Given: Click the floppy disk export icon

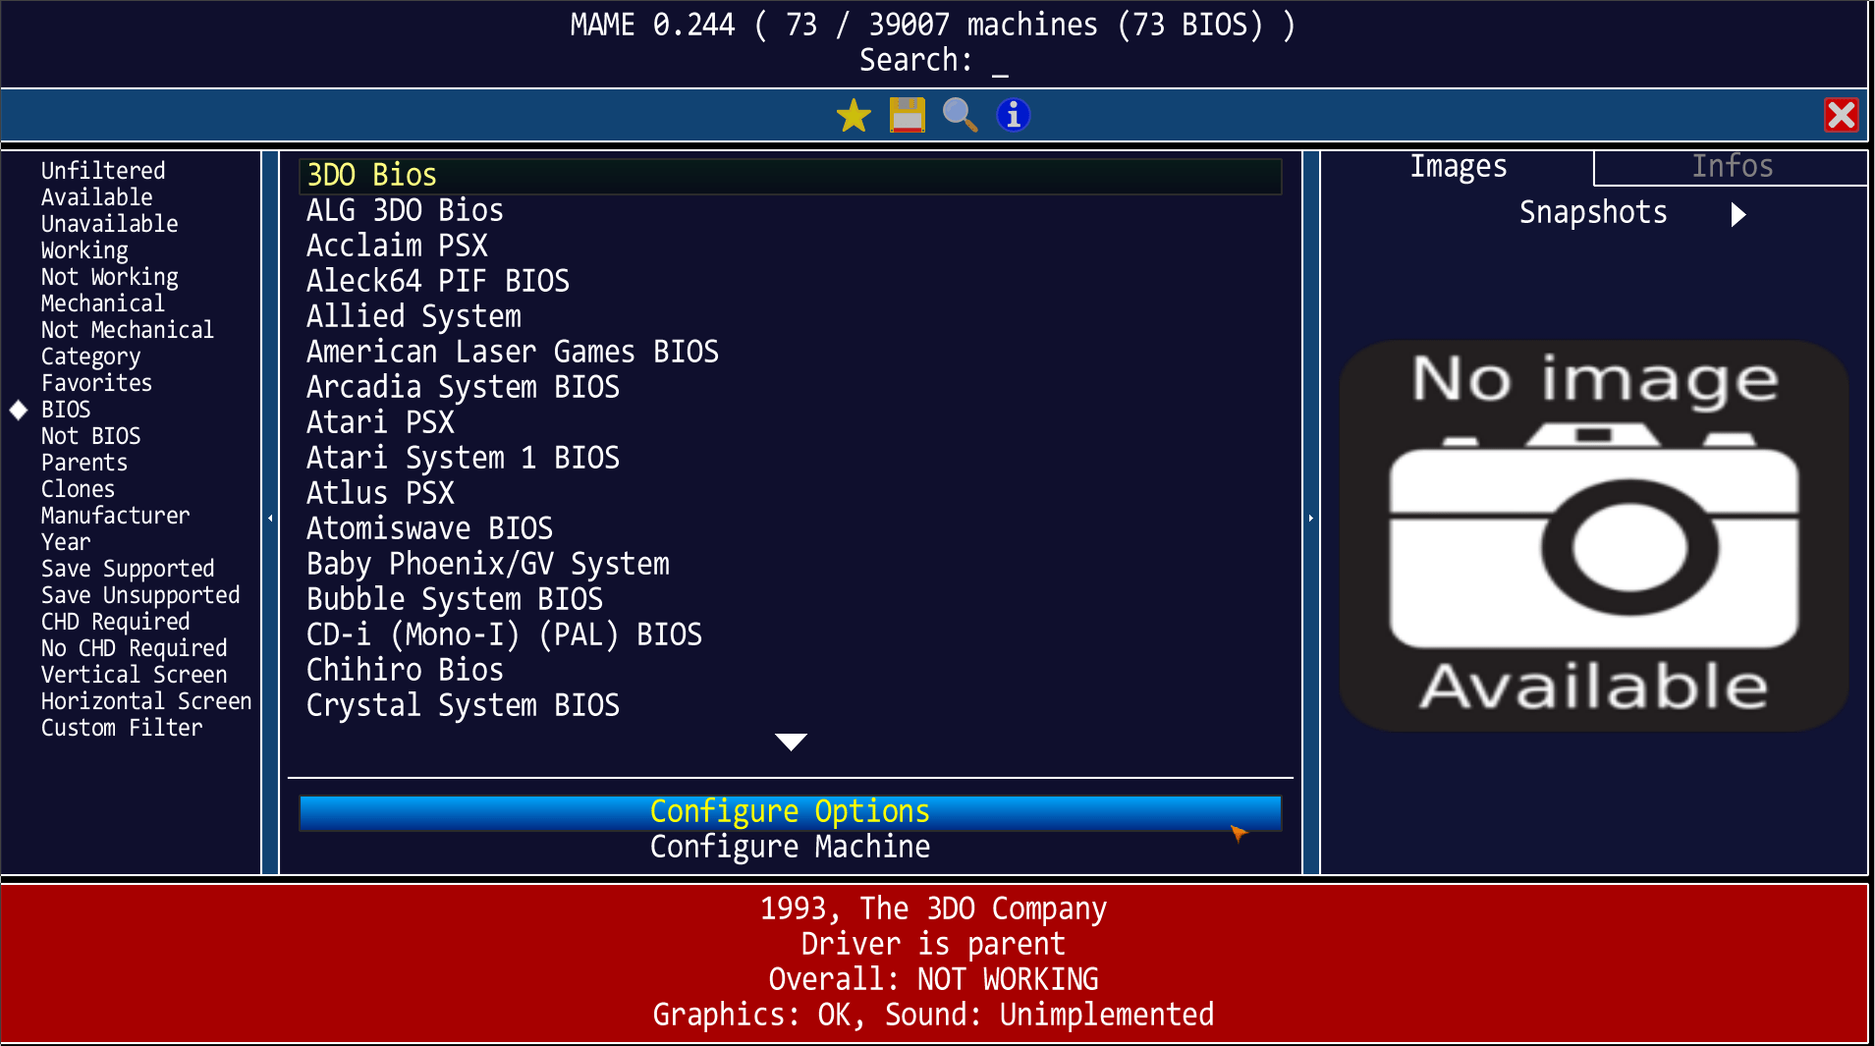Looking at the screenshot, I should coord(908,116).
